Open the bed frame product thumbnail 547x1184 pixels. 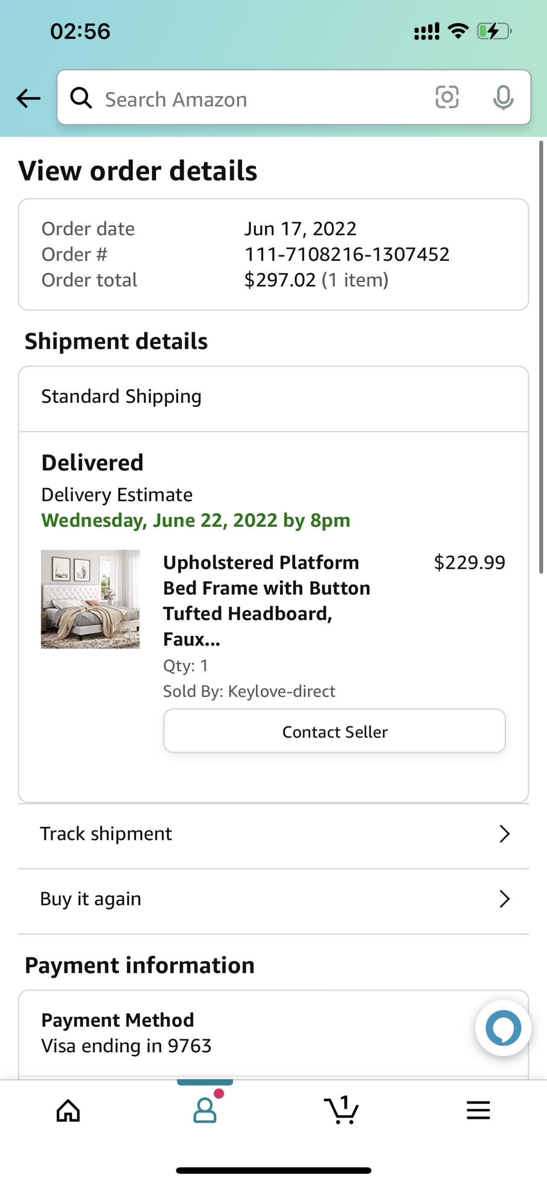90,599
